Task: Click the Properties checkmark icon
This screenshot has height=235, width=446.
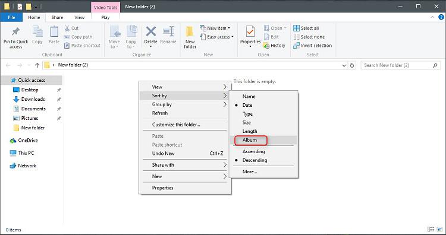Action: coord(250,31)
